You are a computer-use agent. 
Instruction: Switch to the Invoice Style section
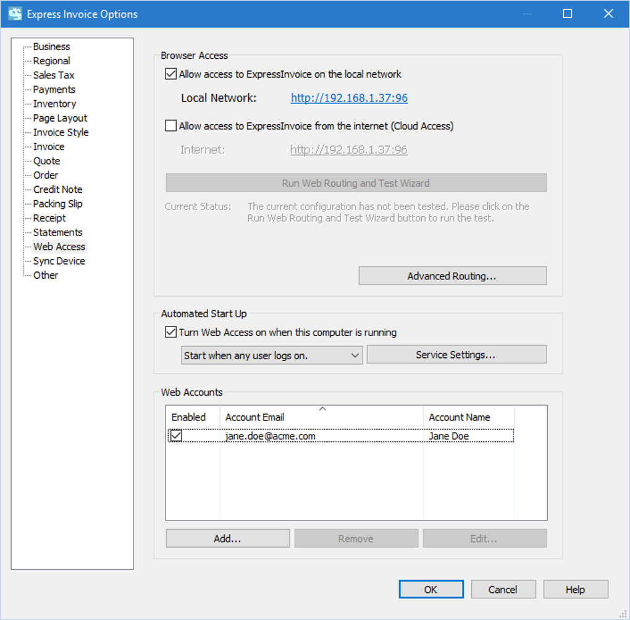61,132
